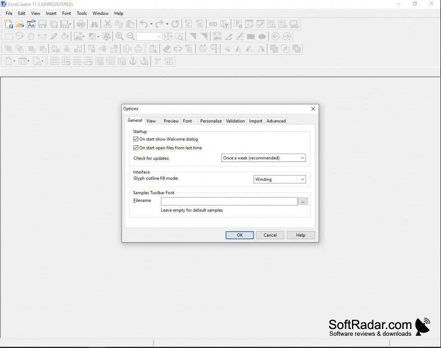The width and height of the screenshot is (441, 348).
Task: Expand the Undo history dropdown arrow
Action: click(151, 24)
